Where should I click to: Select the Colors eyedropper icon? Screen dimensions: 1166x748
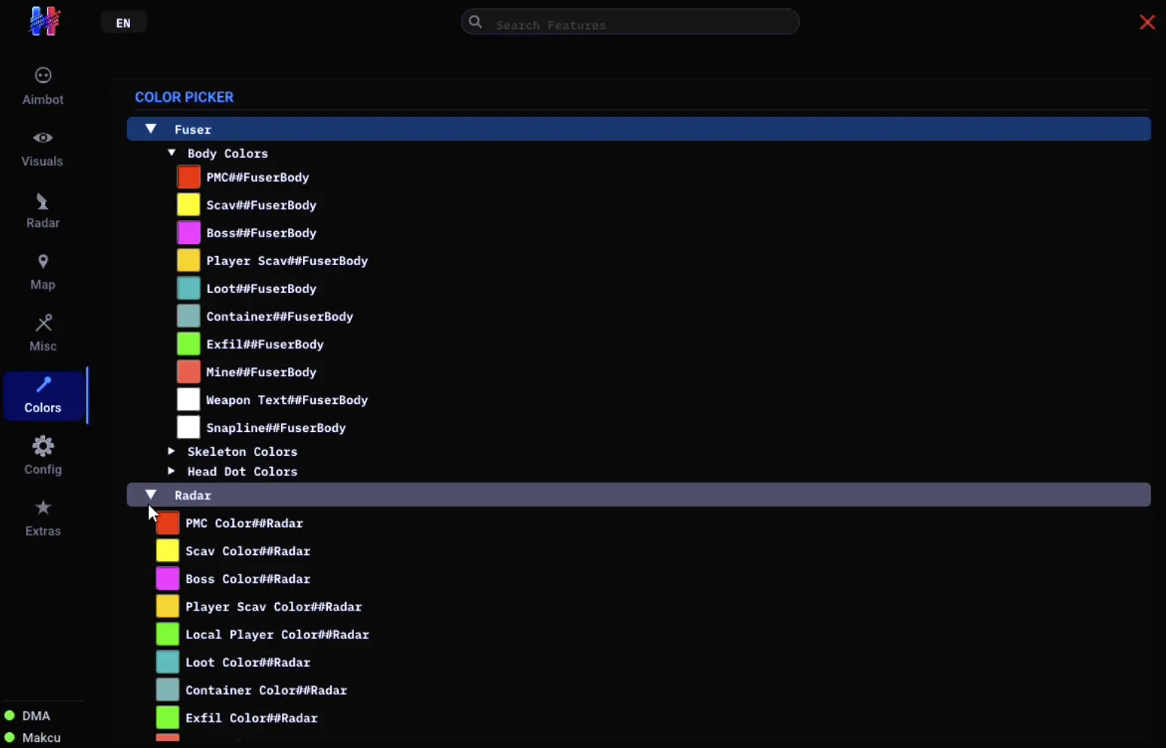point(44,385)
